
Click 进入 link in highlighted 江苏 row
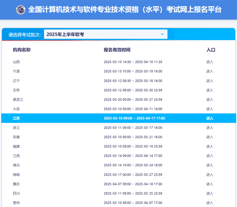(x=210, y=118)
